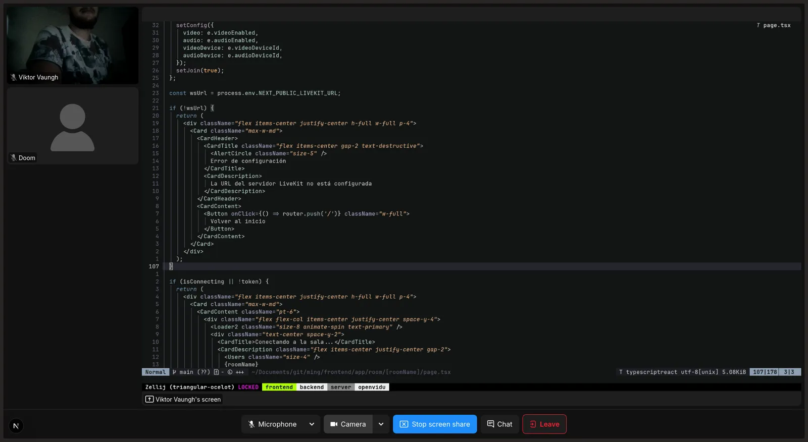The height and width of the screenshot is (442, 808).
Task: Switch to the server Zellij tab
Action: [341, 388]
